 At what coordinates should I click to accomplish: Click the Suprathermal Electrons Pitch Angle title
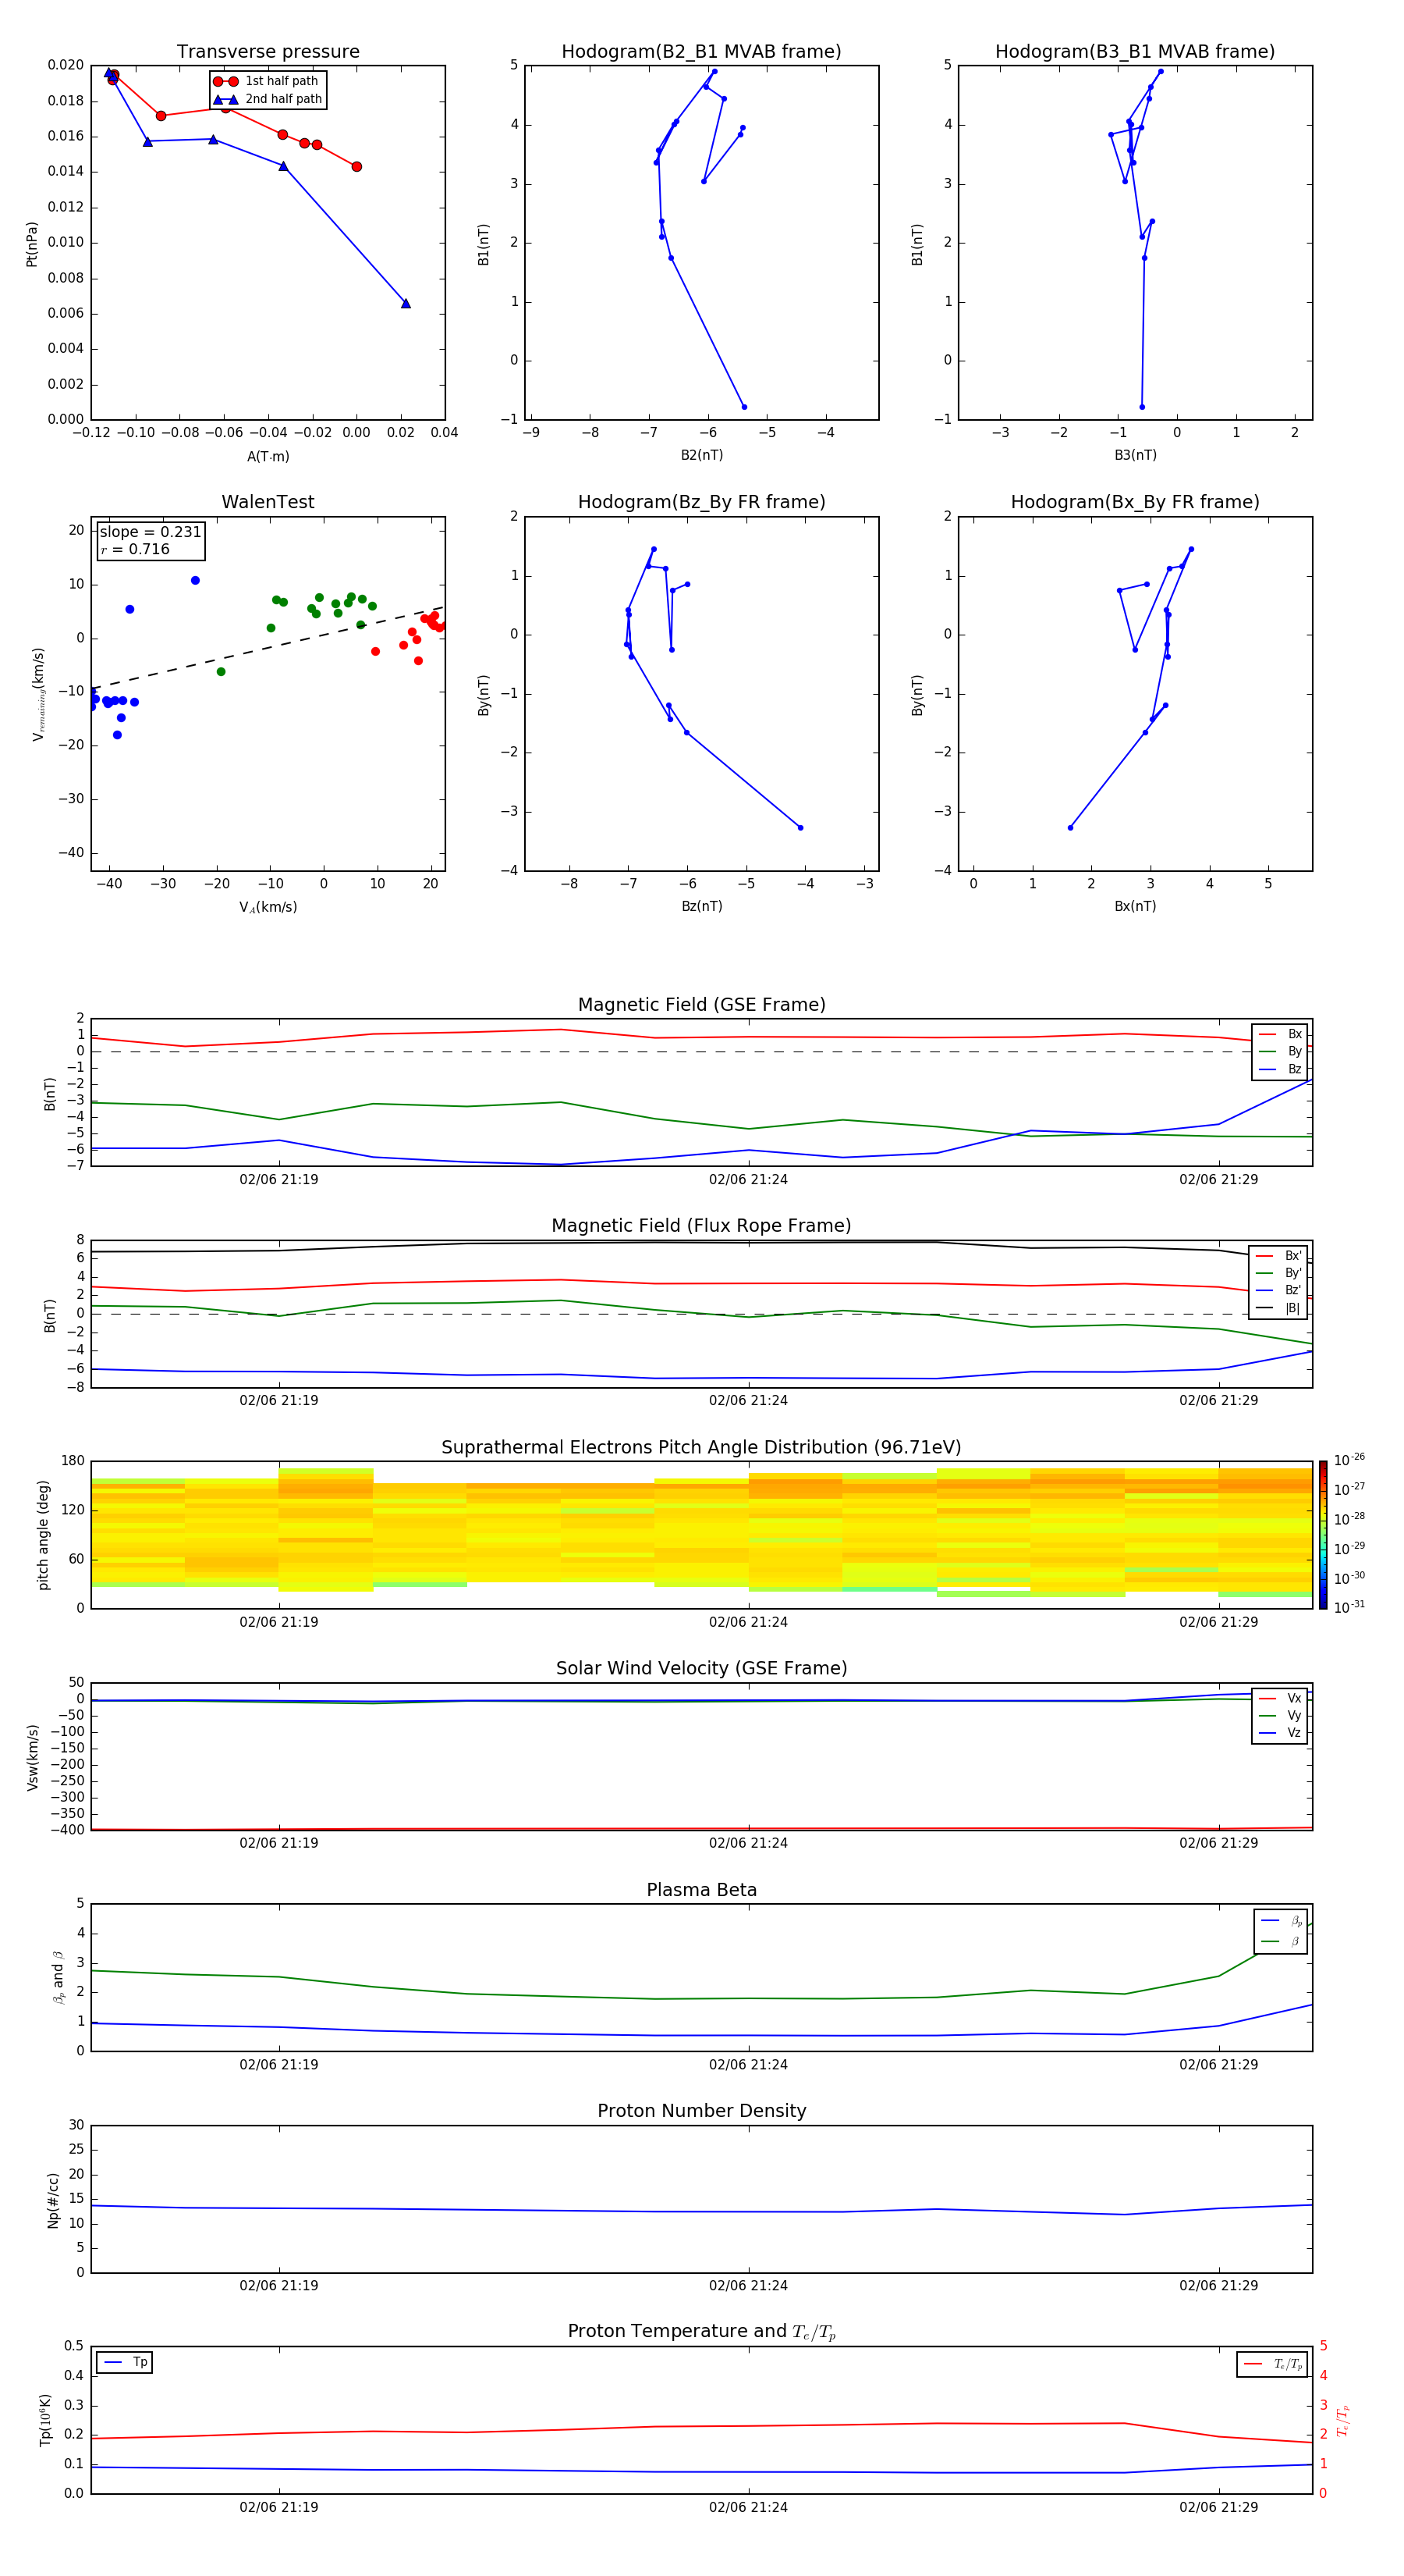pyautogui.click(x=701, y=1448)
